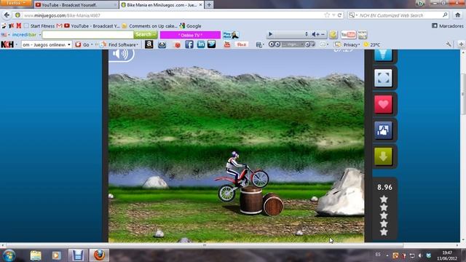The height and width of the screenshot is (262, 466).
Task: Click the toolbar volume speaker control
Action: [x=314, y=34]
